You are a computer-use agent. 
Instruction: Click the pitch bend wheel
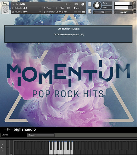click(8, 147)
